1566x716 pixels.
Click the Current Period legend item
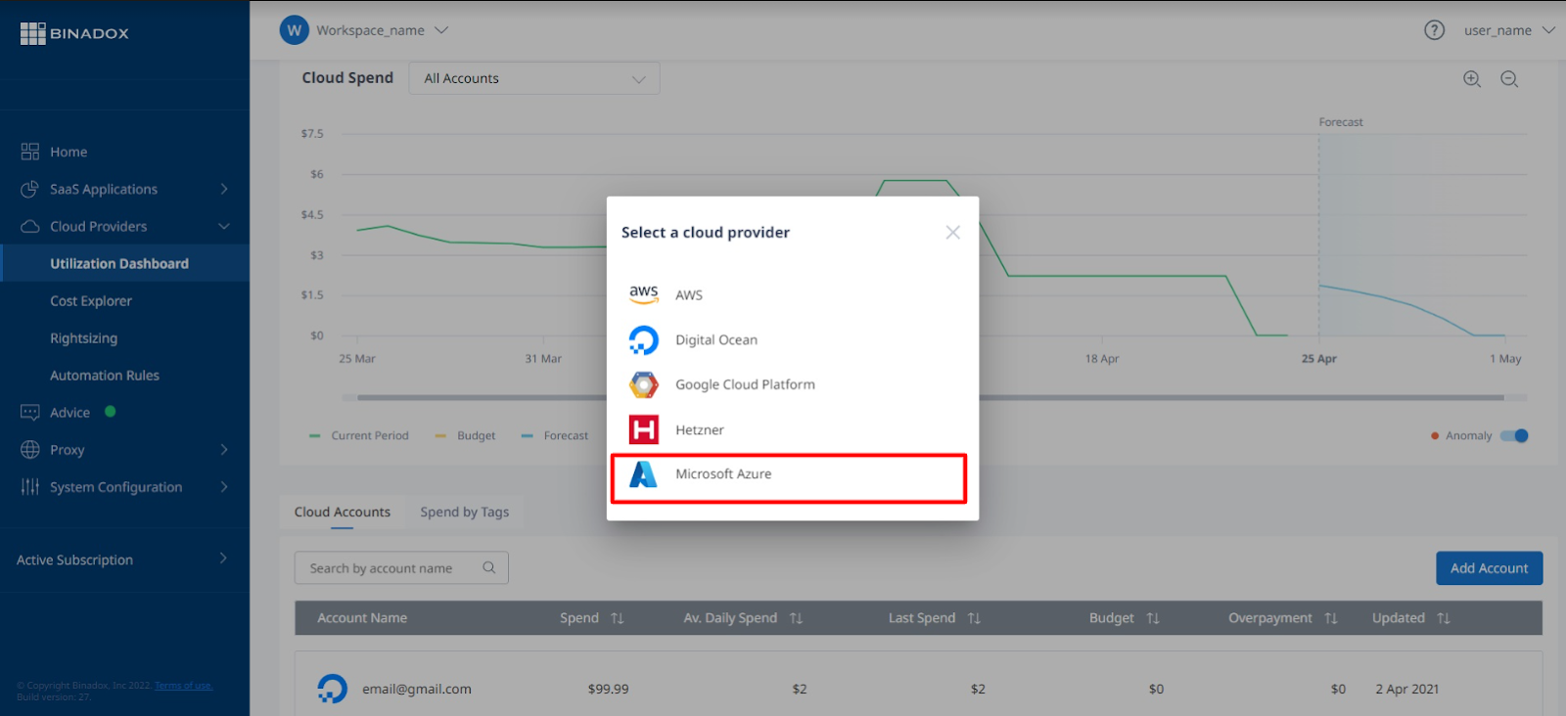(x=359, y=435)
